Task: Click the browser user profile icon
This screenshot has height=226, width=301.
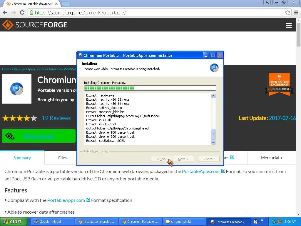Action: pyautogui.click(x=267, y=2)
